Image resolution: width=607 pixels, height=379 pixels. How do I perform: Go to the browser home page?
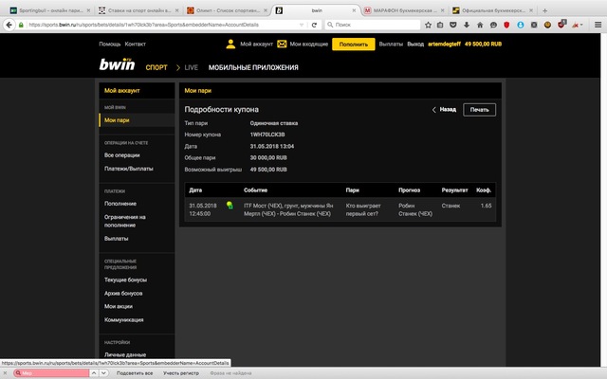coord(480,25)
